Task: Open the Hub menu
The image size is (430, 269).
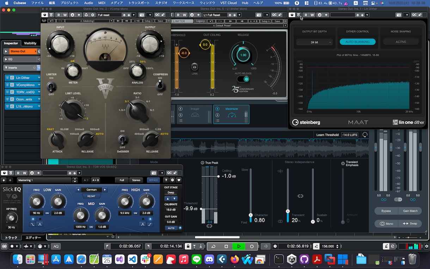Action: (x=245, y=3)
